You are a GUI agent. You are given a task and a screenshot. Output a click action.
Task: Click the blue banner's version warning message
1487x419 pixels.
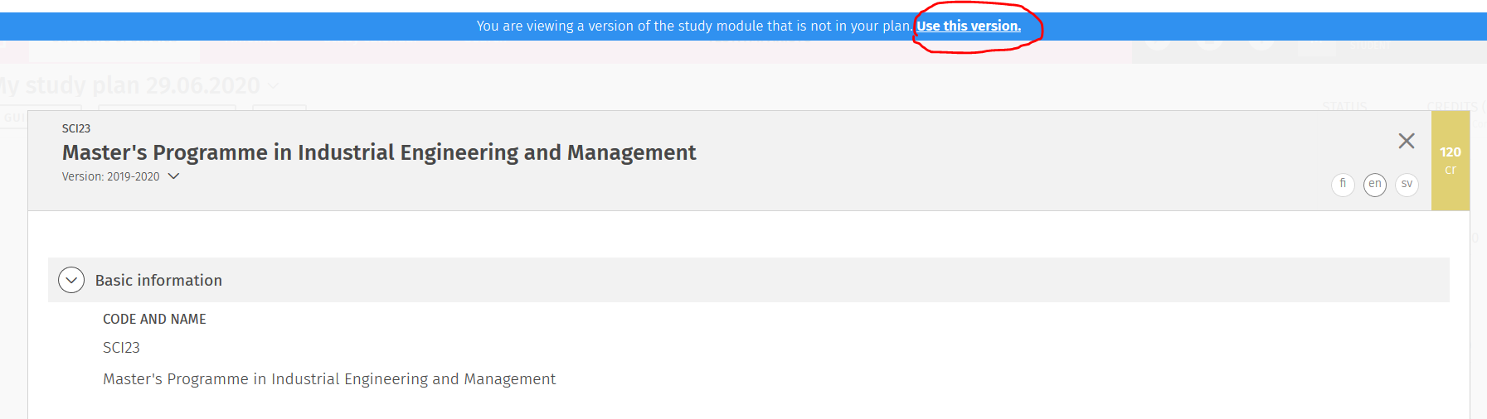(x=693, y=26)
